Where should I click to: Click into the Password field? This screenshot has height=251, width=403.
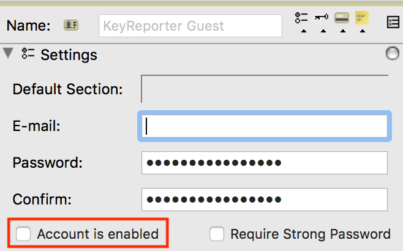point(265,163)
